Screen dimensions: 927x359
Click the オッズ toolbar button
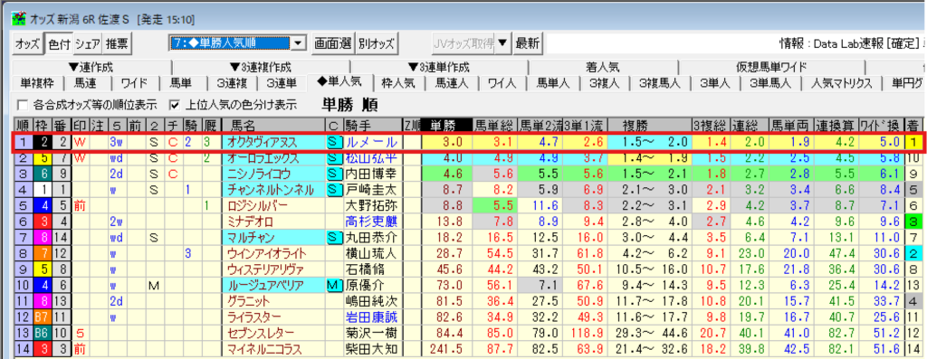28,43
